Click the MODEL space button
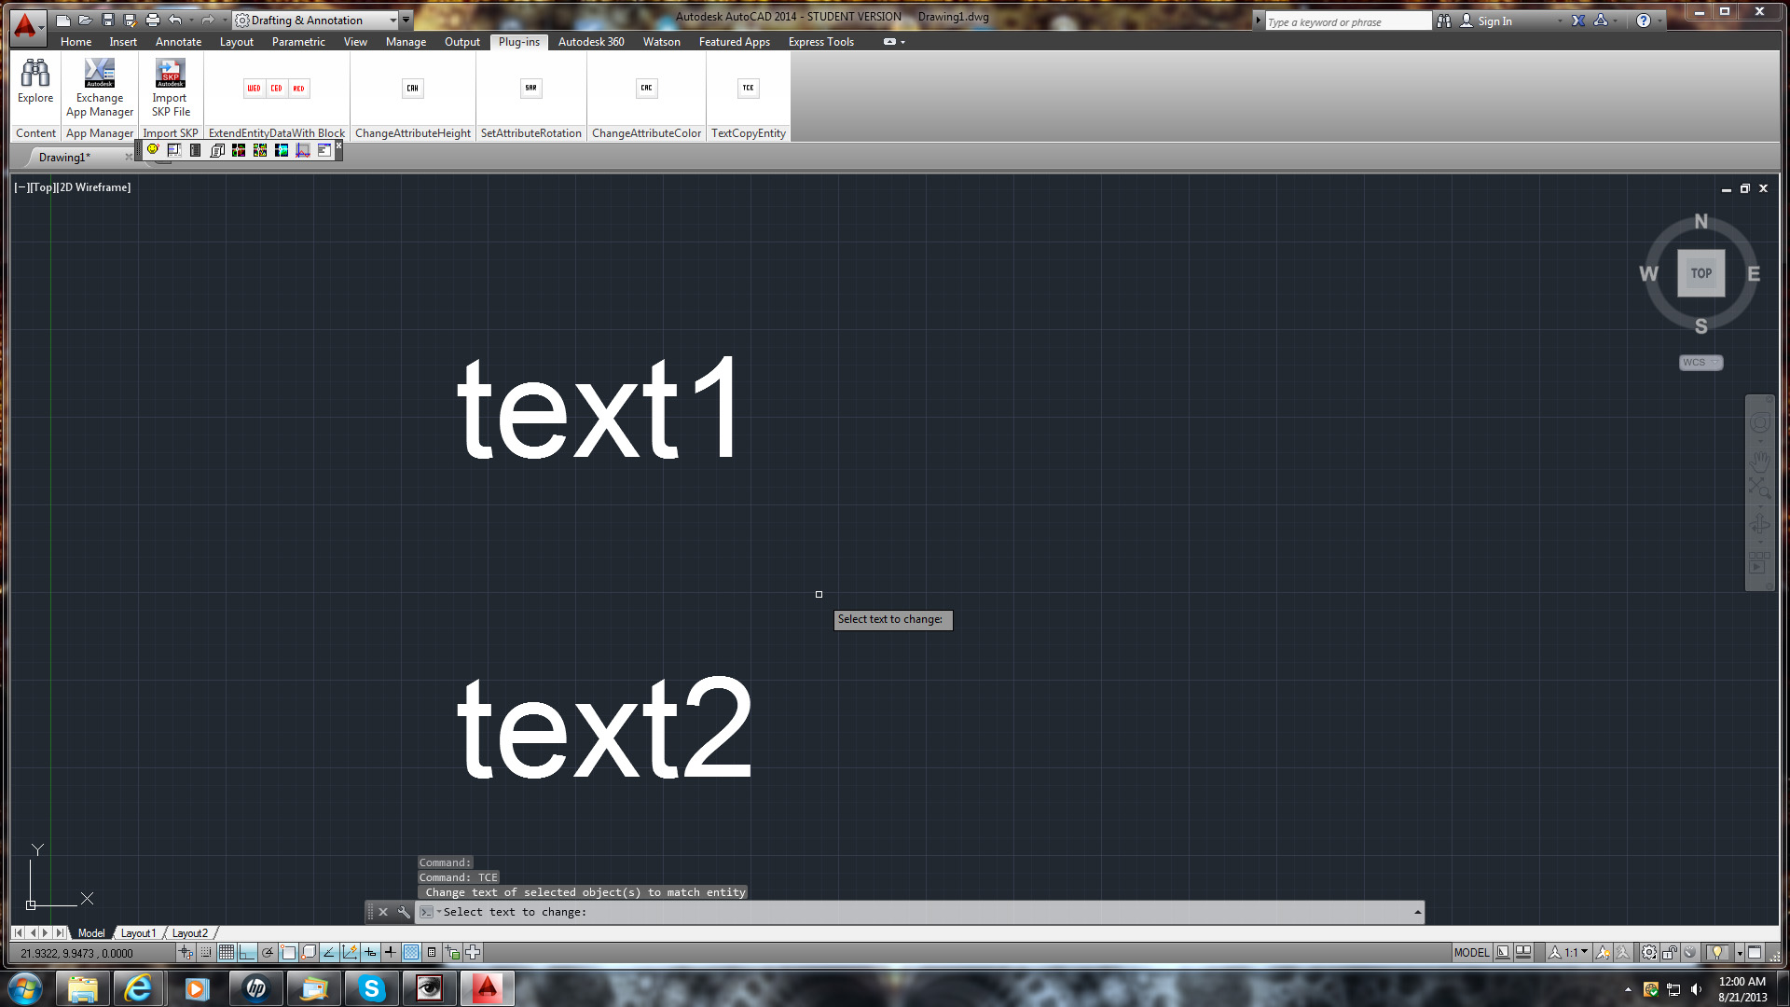This screenshot has width=1790, height=1007. 1471,952
